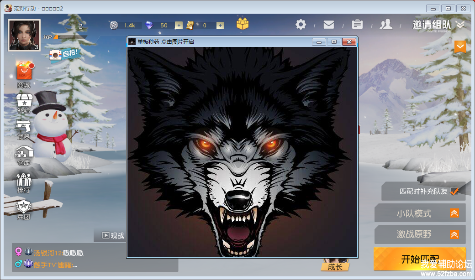Collapse the orange chevron side panel

[x=460, y=47]
